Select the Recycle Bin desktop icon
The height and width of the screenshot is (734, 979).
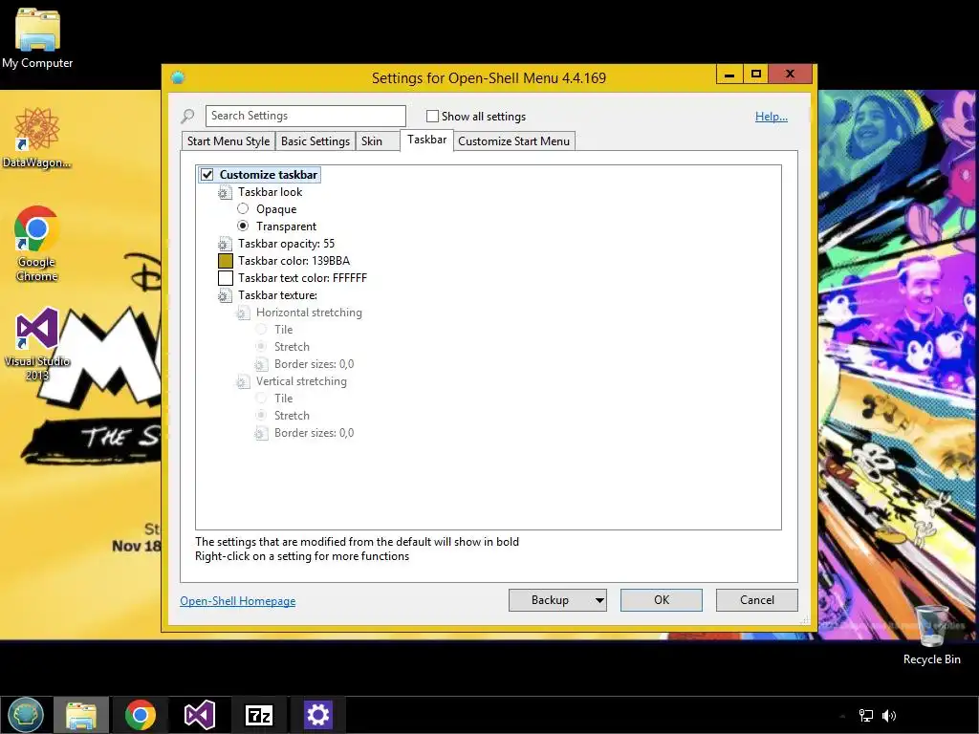point(931,635)
